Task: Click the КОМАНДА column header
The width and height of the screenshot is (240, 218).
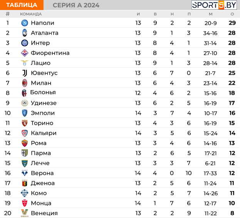Action: [x=31, y=14]
